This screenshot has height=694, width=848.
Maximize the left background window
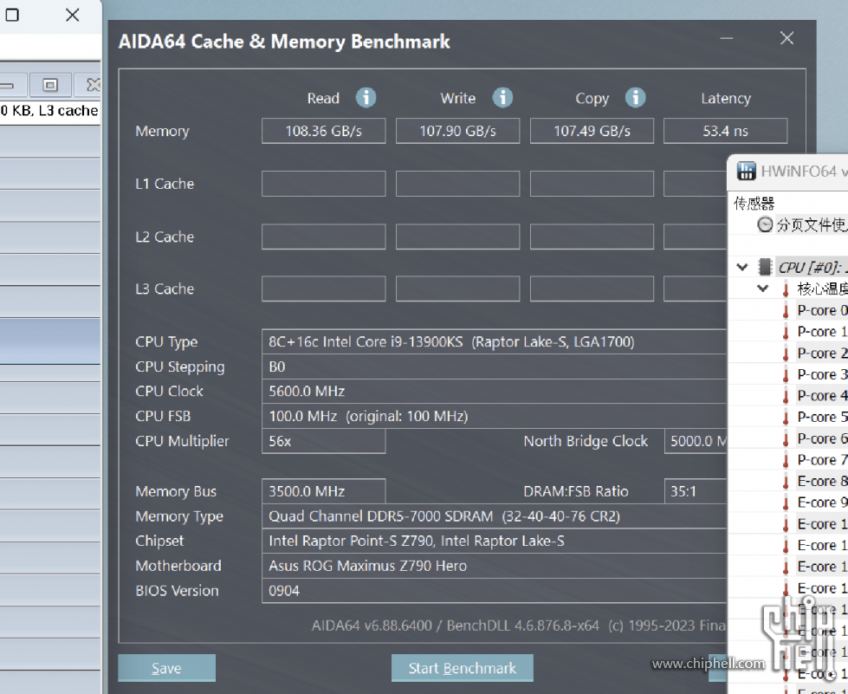(x=12, y=15)
